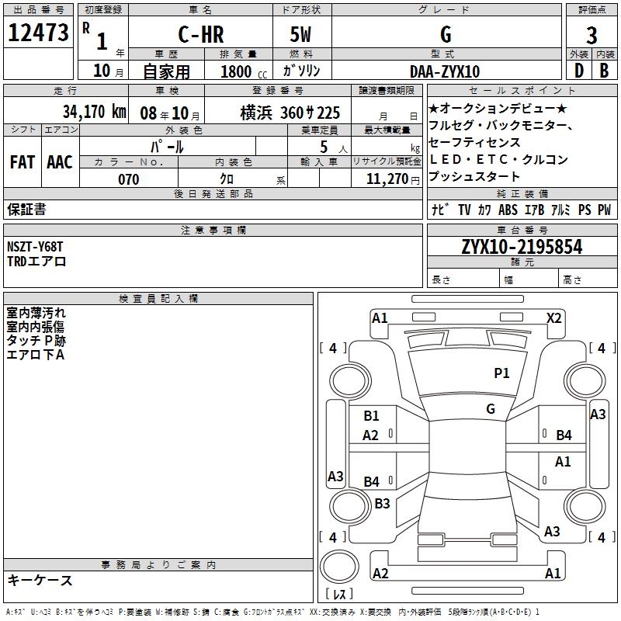
Task: Click the ABS equipment item
Action: pyautogui.click(x=508, y=210)
